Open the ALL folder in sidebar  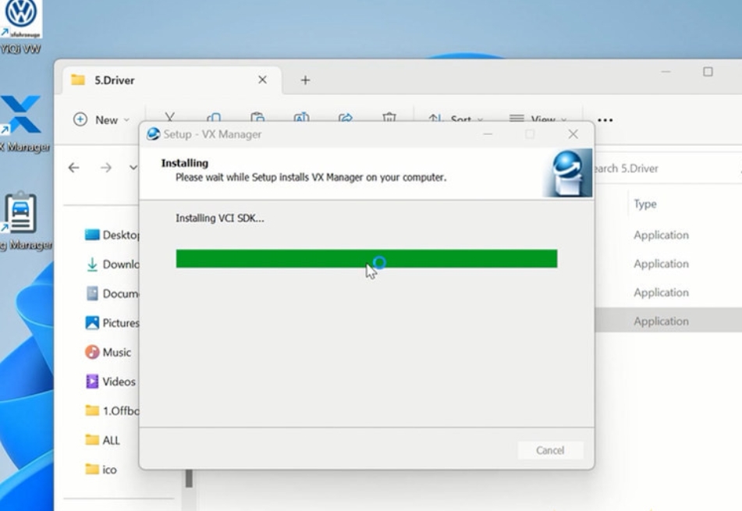[102, 440]
